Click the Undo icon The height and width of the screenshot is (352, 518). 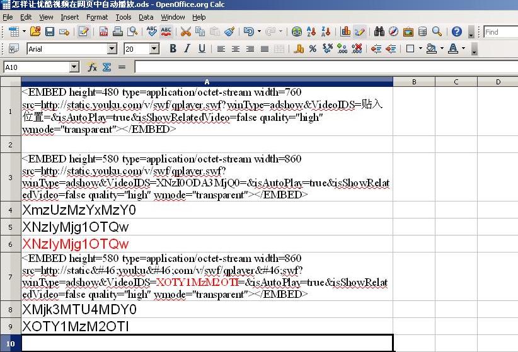pos(249,31)
